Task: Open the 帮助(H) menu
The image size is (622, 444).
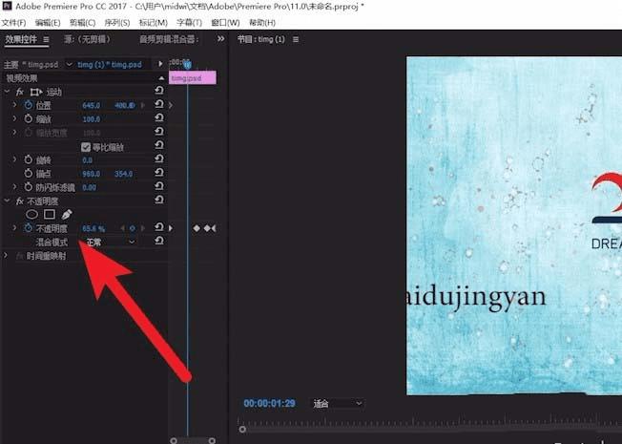Action: pyautogui.click(x=262, y=23)
